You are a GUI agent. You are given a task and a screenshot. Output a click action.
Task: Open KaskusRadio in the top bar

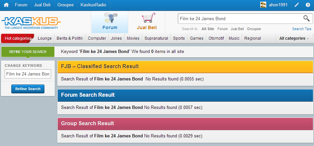click(x=93, y=5)
